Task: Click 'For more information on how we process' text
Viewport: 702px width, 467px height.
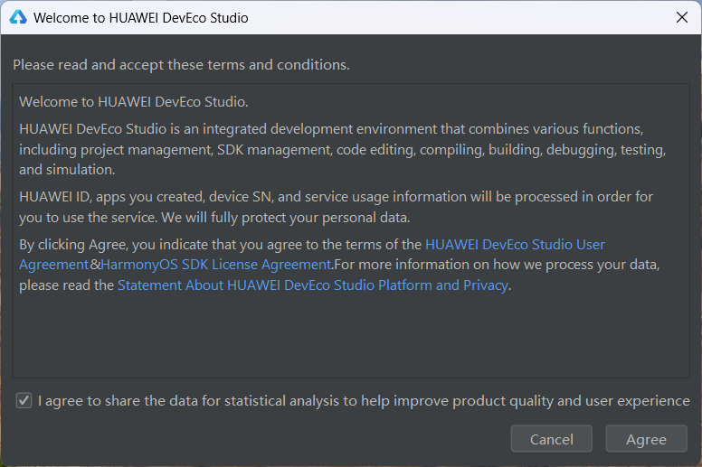Action: (497, 265)
